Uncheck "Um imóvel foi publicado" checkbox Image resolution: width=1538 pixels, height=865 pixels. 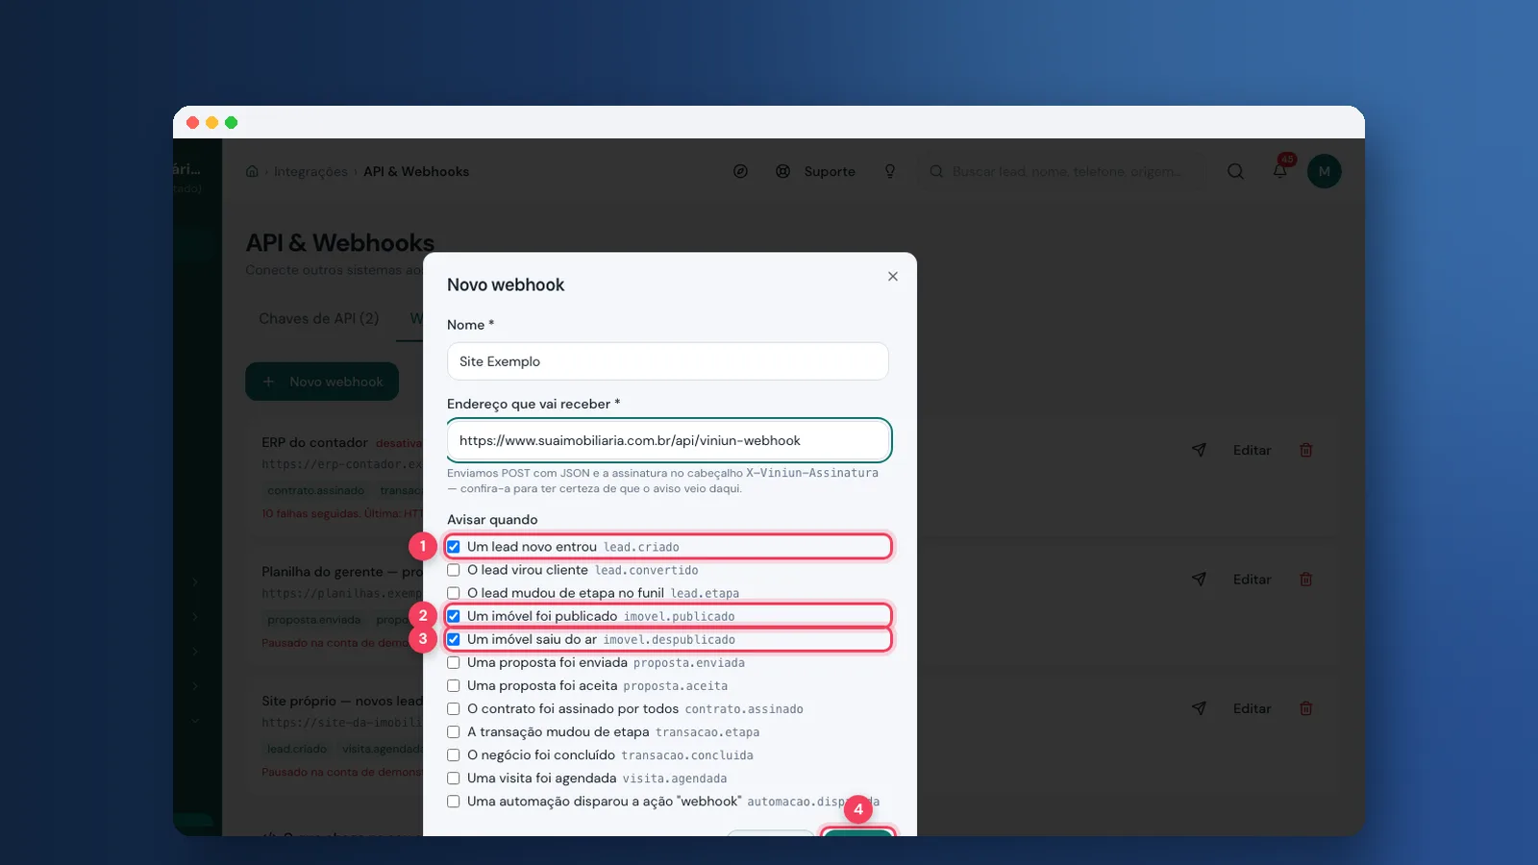[x=454, y=616]
